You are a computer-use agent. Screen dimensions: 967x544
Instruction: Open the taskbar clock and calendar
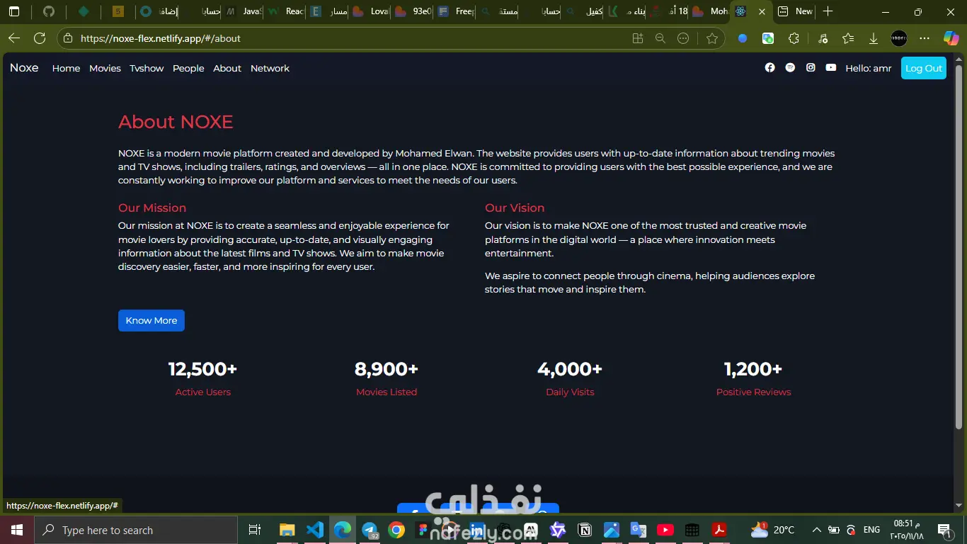tap(908, 530)
